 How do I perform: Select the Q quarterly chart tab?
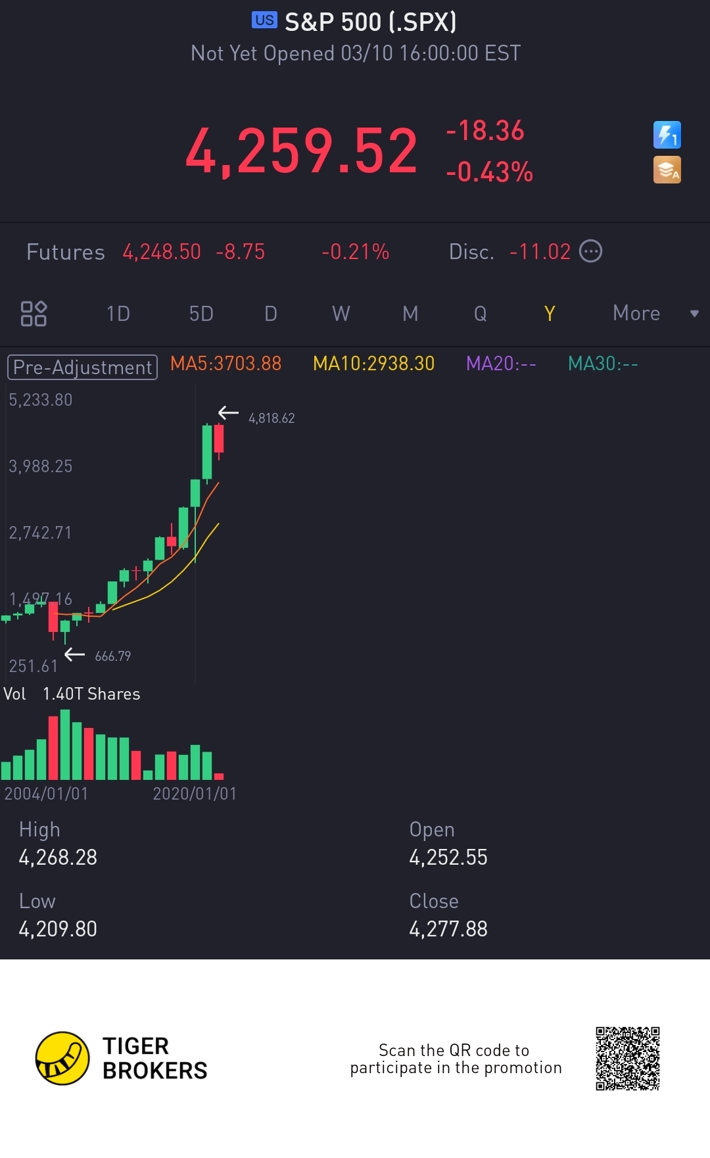(x=481, y=314)
